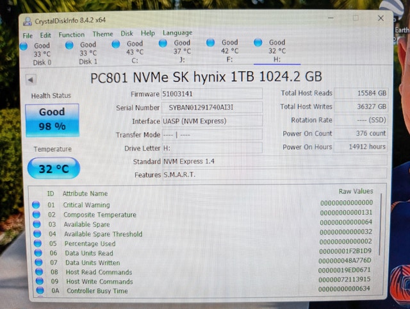Screen dimensions: 410x309
Task: Select the H: drive status orb
Action: coord(258,42)
